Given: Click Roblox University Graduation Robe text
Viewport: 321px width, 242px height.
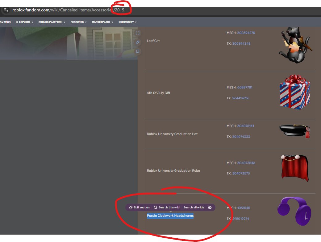Looking at the screenshot, I should tap(173, 170).
